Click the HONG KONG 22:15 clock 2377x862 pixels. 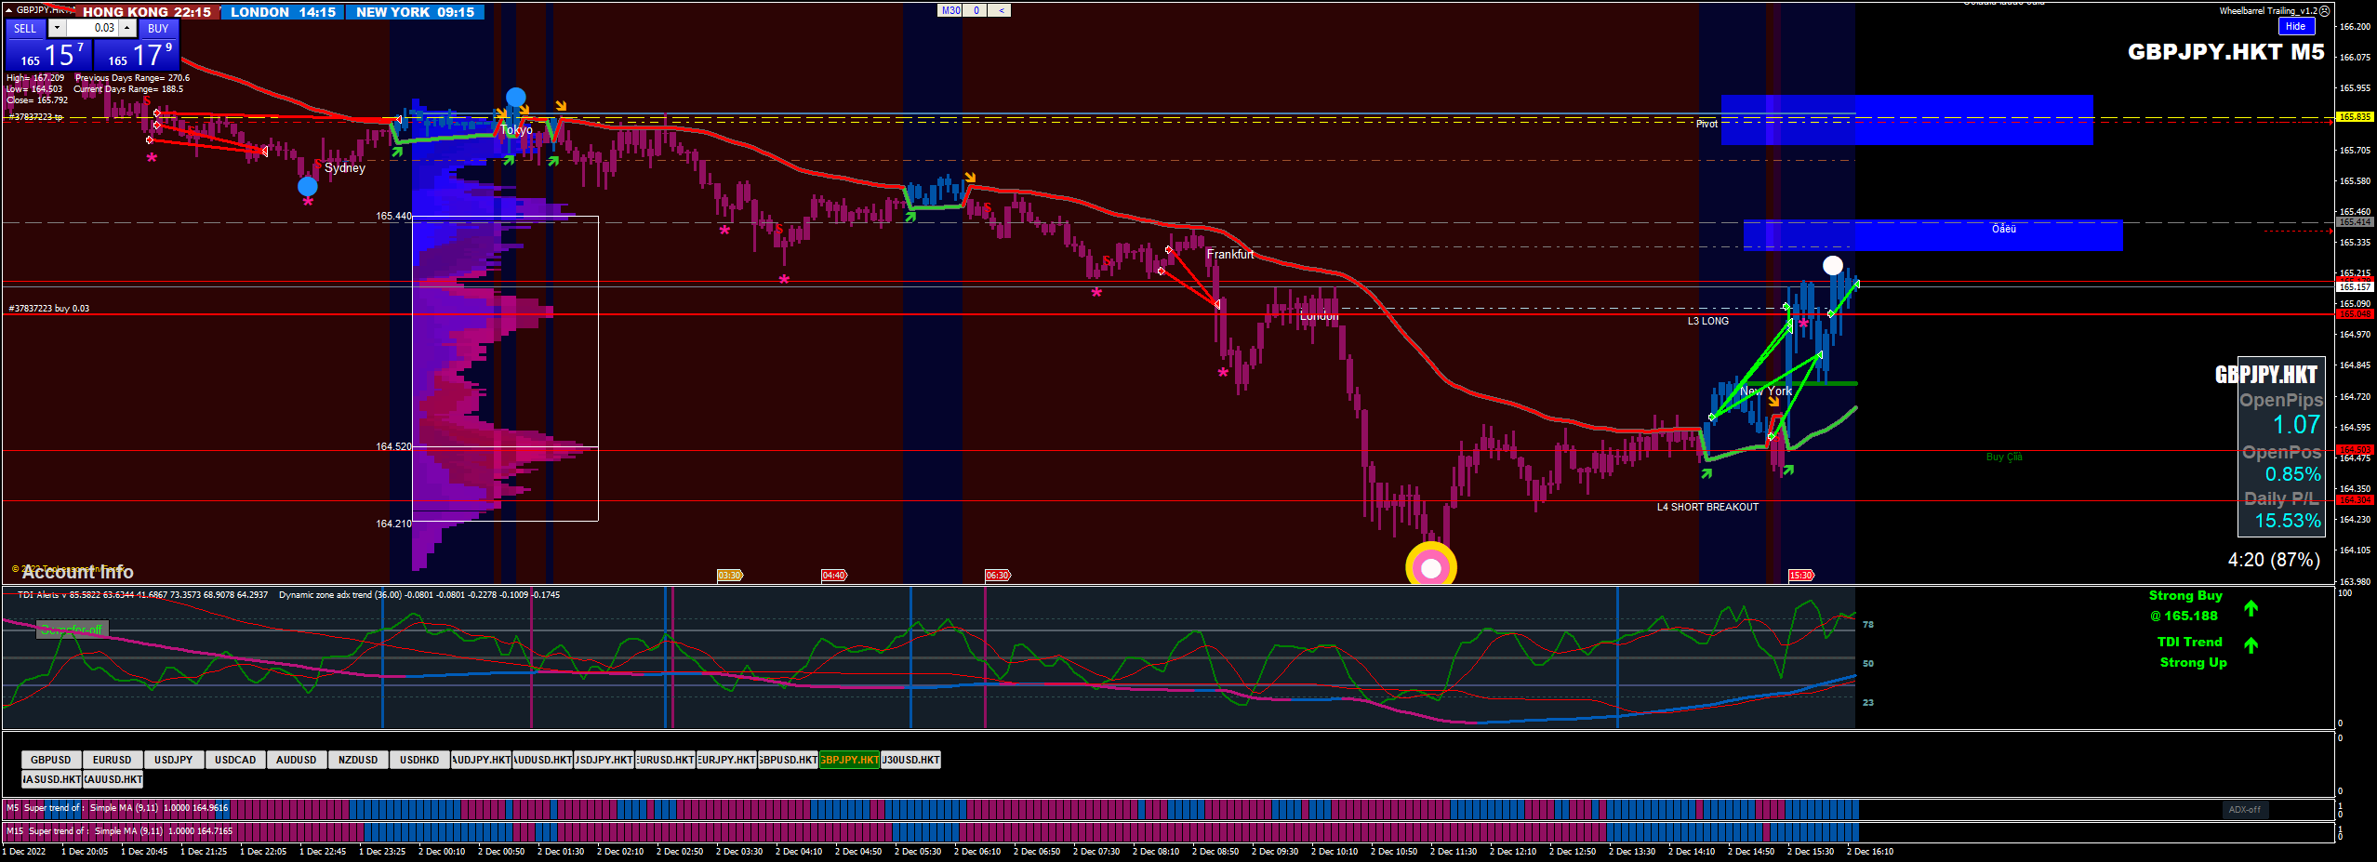[147, 12]
